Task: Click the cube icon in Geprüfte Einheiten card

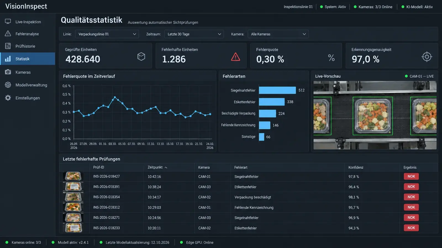Action: coord(141,56)
